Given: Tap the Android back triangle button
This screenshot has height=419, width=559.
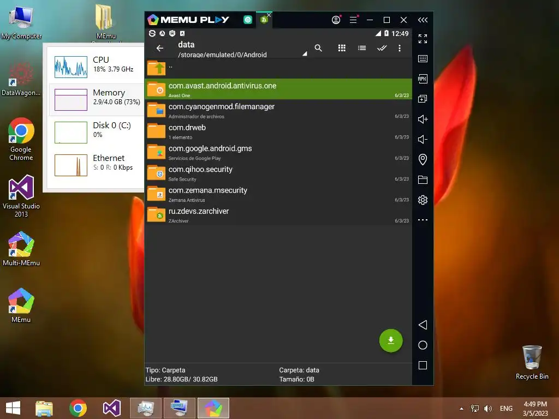Looking at the screenshot, I should pyautogui.click(x=423, y=325).
